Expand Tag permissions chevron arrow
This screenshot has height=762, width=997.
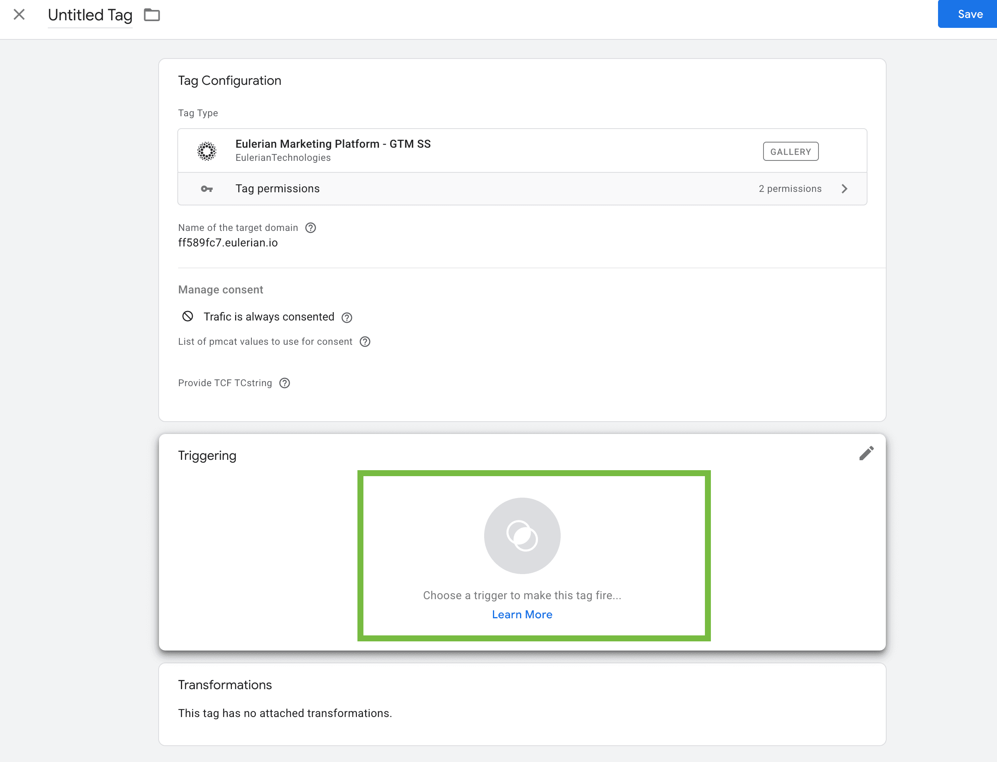click(844, 189)
